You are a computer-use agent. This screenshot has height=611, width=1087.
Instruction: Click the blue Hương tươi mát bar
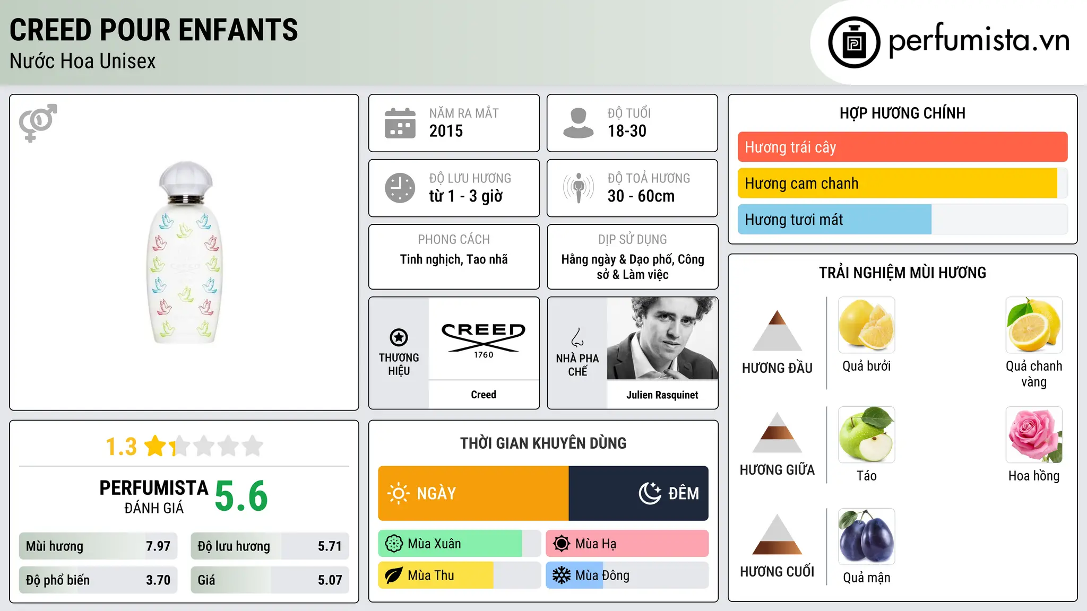click(x=902, y=220)
